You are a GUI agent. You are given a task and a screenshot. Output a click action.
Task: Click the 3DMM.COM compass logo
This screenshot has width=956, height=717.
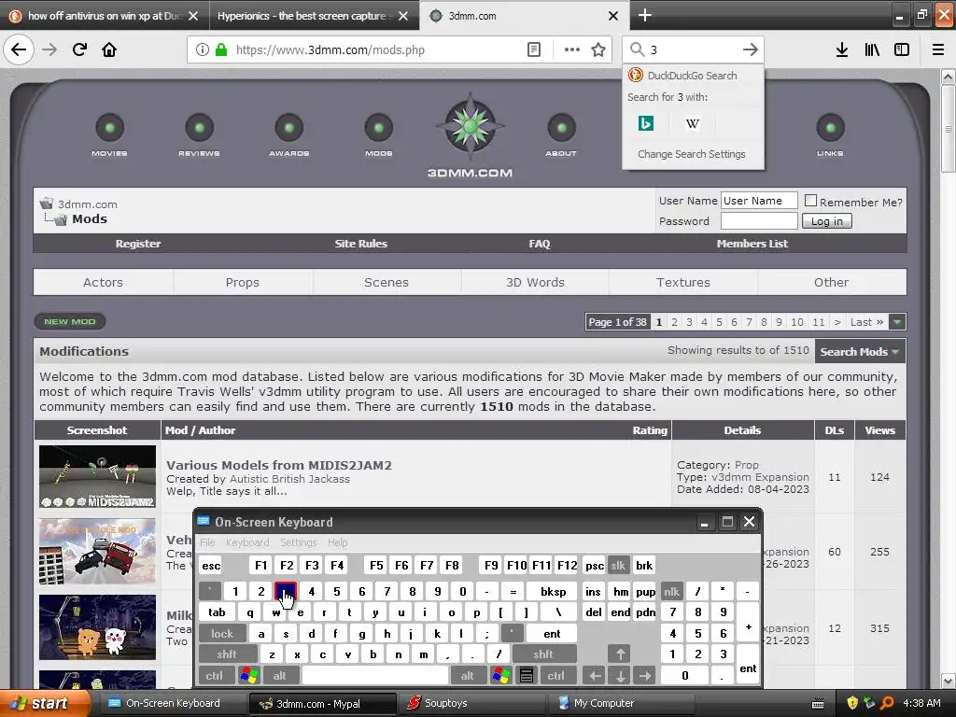click(x=471, y=126)
